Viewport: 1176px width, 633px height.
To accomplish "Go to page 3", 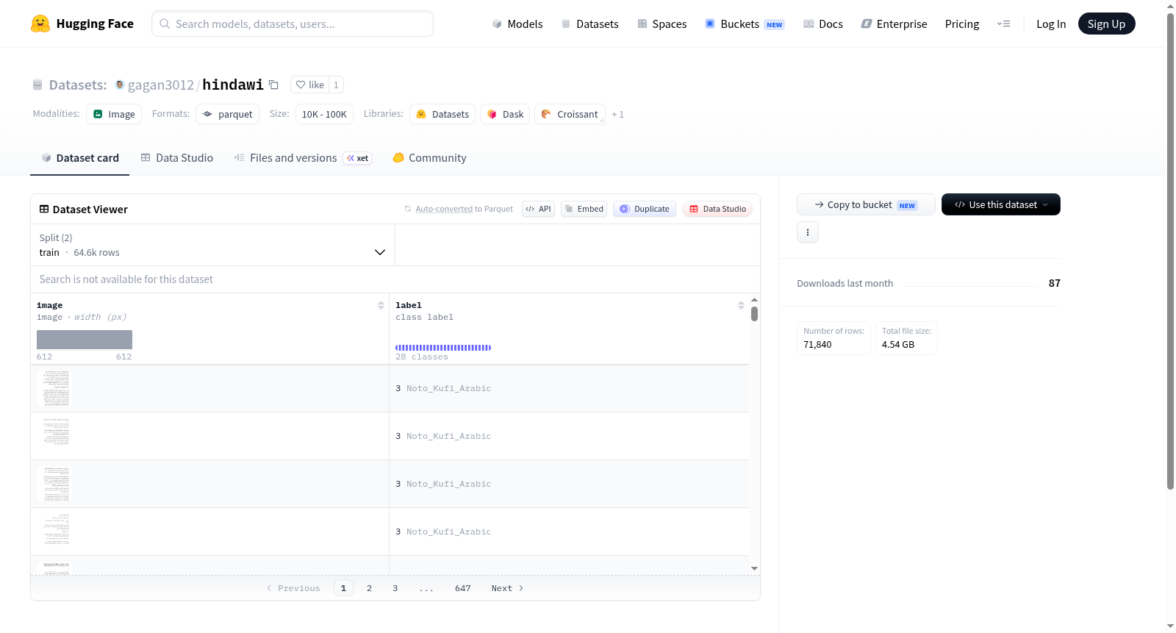I will 395,588.
